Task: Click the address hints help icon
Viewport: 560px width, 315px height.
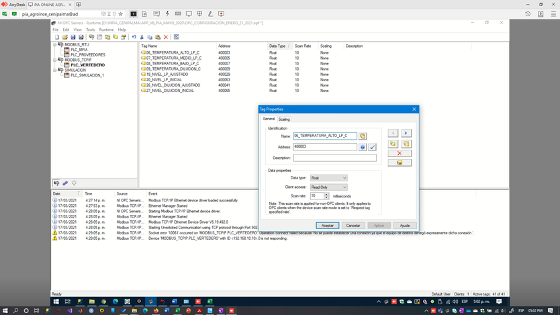Action: 363,147
